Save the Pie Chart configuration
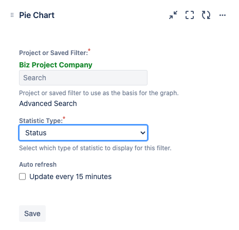The height and width of the screenshot is (230, 239). pos(32,214)
